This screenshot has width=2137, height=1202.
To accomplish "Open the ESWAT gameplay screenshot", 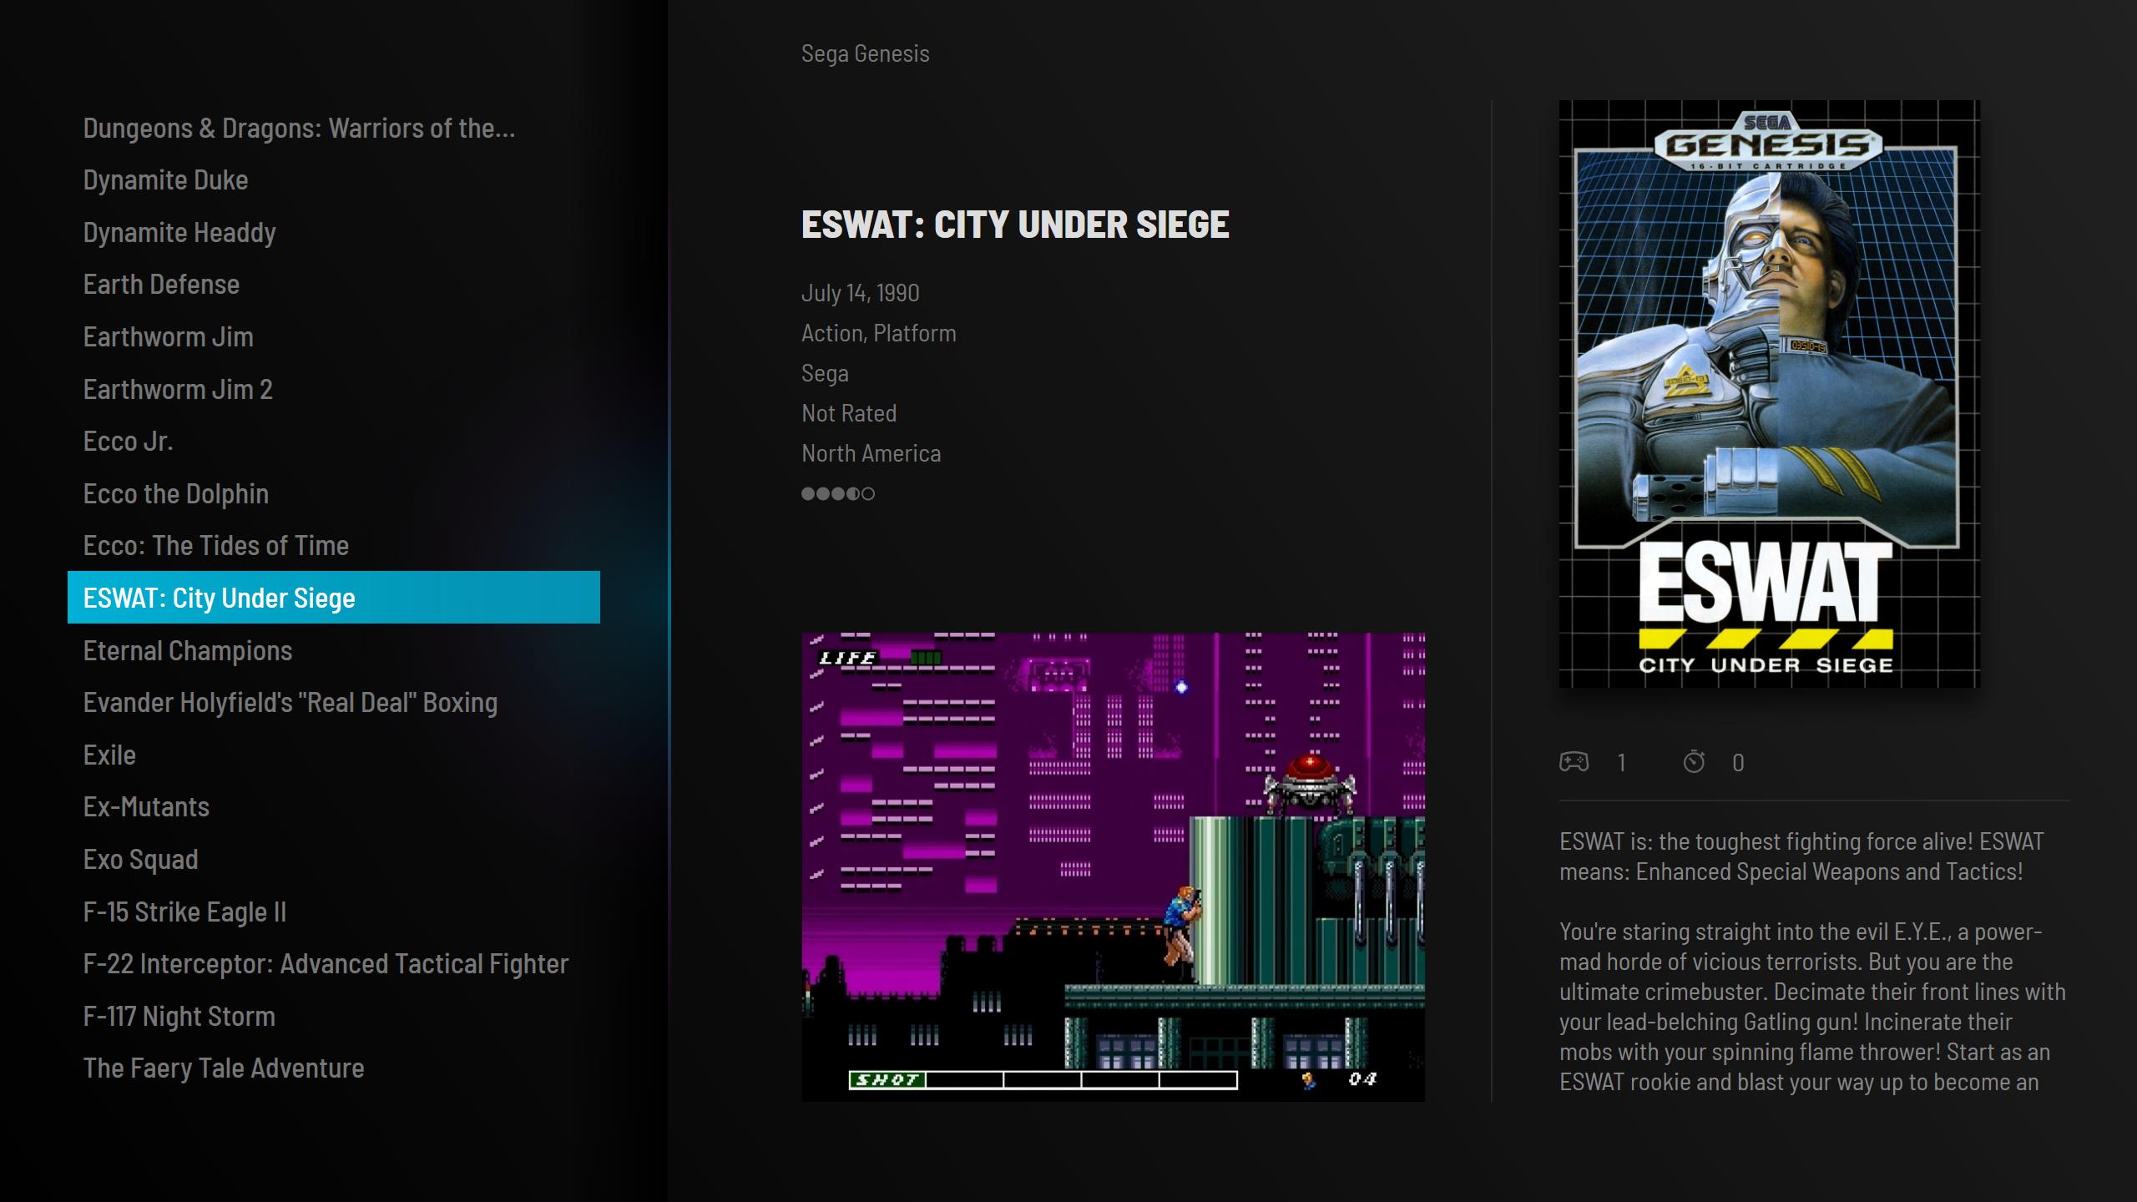I will (1114, 867).
